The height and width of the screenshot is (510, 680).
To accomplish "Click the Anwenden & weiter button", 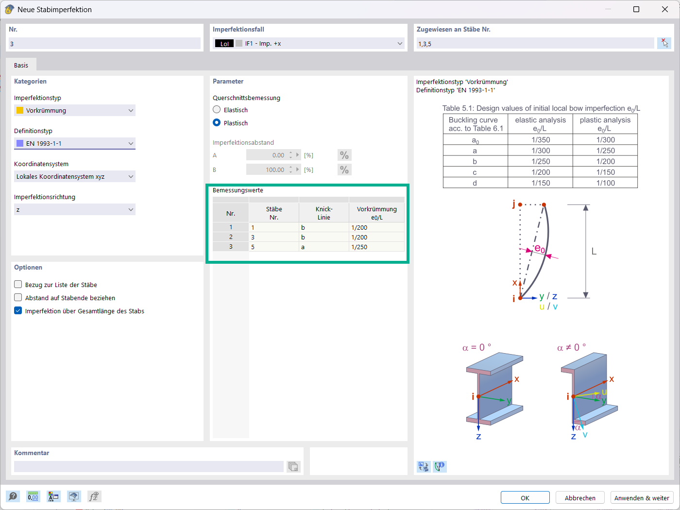I will [x=642, y=498].
